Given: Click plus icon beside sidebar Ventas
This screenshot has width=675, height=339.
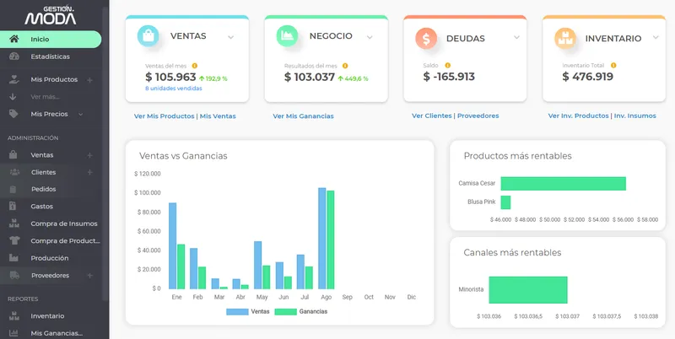Looking at the screenshot, I should (89, 155).
